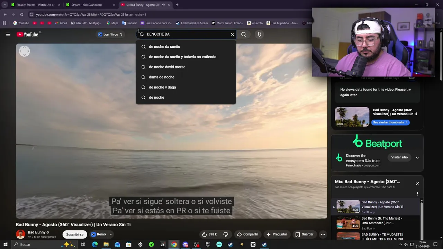Open the beatport.com sponsored link
Image resolution: width=443 pixels, height=249 pixels.
(372, 166)
